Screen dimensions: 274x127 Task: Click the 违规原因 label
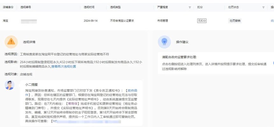[x=11, y=54]
